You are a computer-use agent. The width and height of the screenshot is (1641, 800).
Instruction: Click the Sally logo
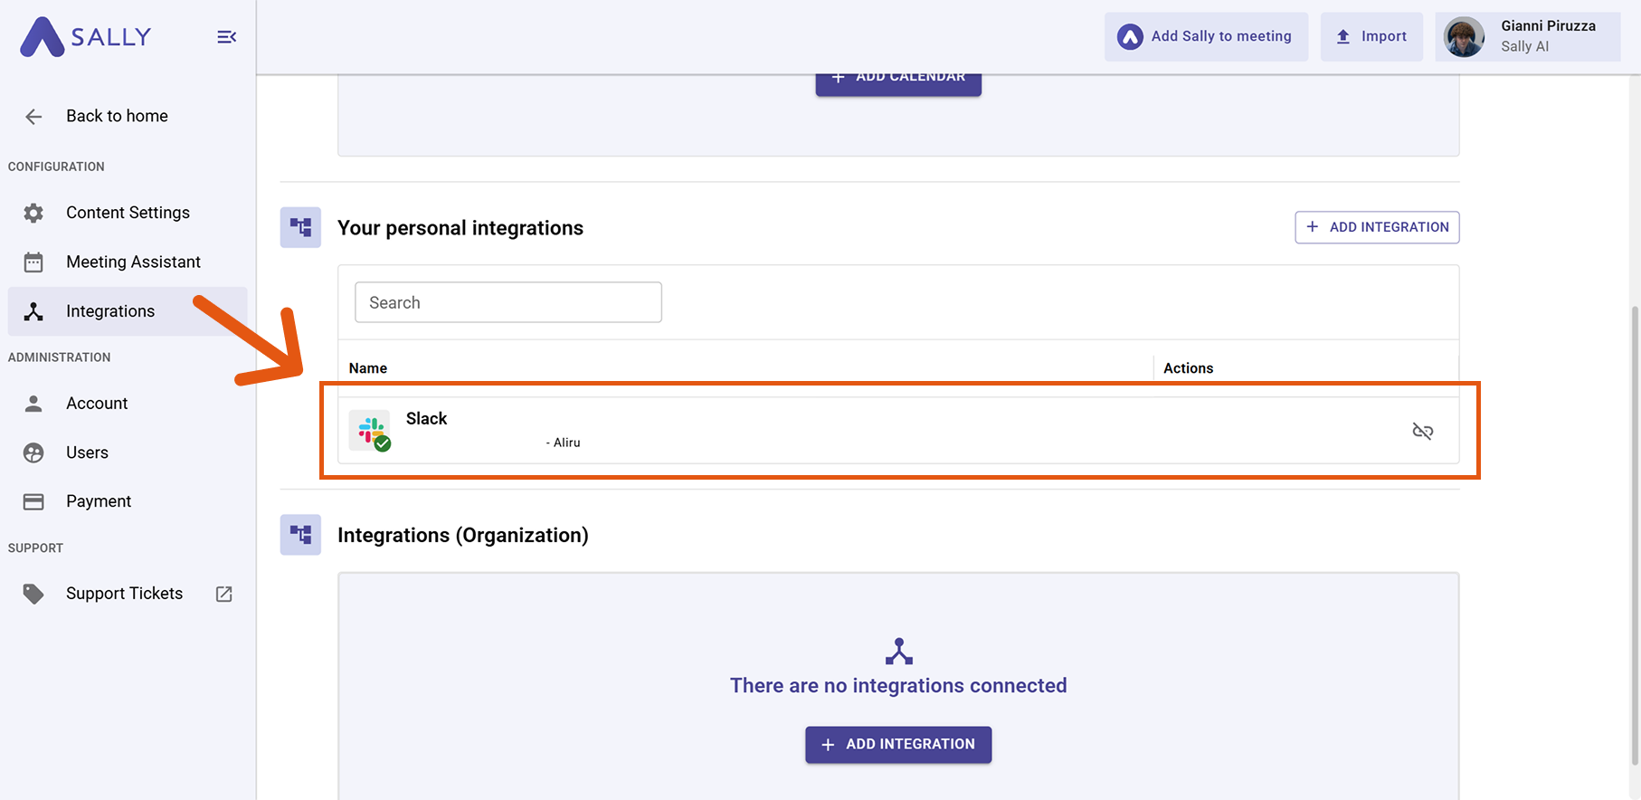[86, 37]
